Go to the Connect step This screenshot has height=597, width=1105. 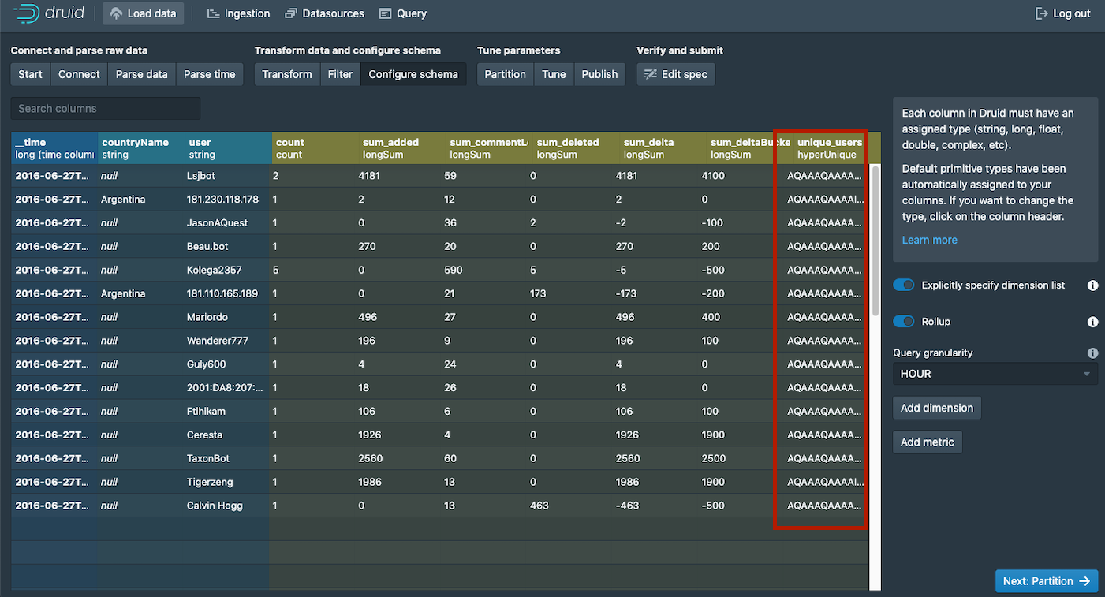[79, 74]
